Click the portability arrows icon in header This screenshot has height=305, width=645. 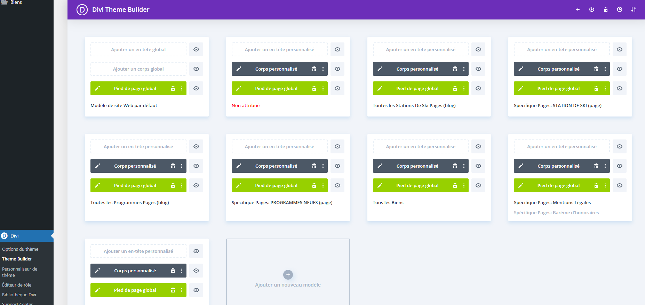(634, 9)
